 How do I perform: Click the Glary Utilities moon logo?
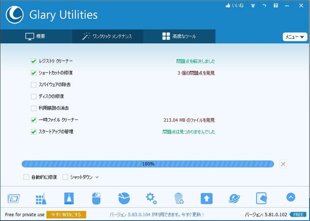[x=15, y=15]
